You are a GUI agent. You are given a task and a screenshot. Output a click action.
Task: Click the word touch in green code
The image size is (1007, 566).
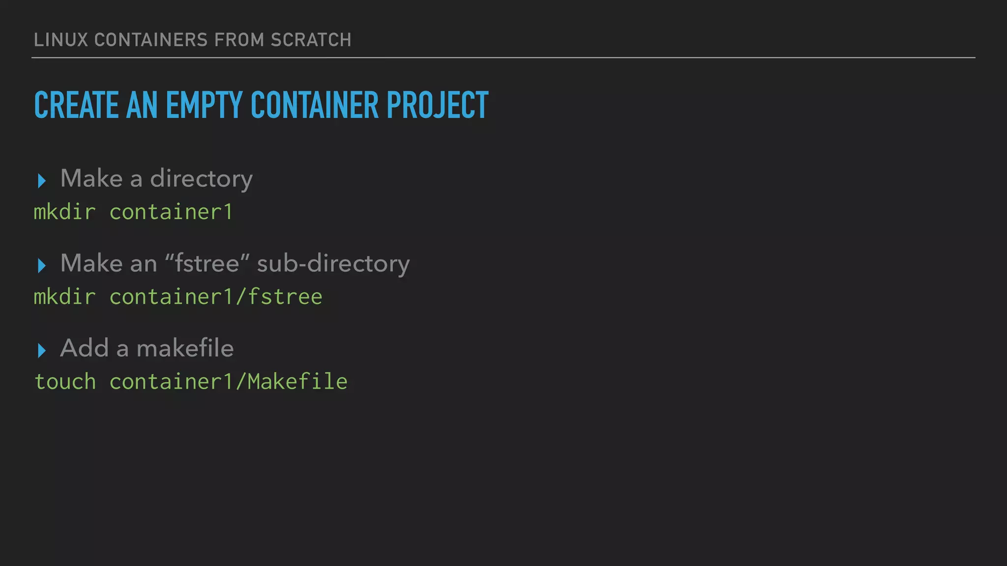coord(65,382)
